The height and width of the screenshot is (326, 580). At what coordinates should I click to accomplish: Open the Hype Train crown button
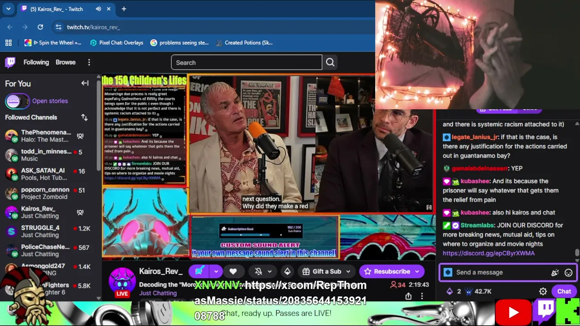287,272
